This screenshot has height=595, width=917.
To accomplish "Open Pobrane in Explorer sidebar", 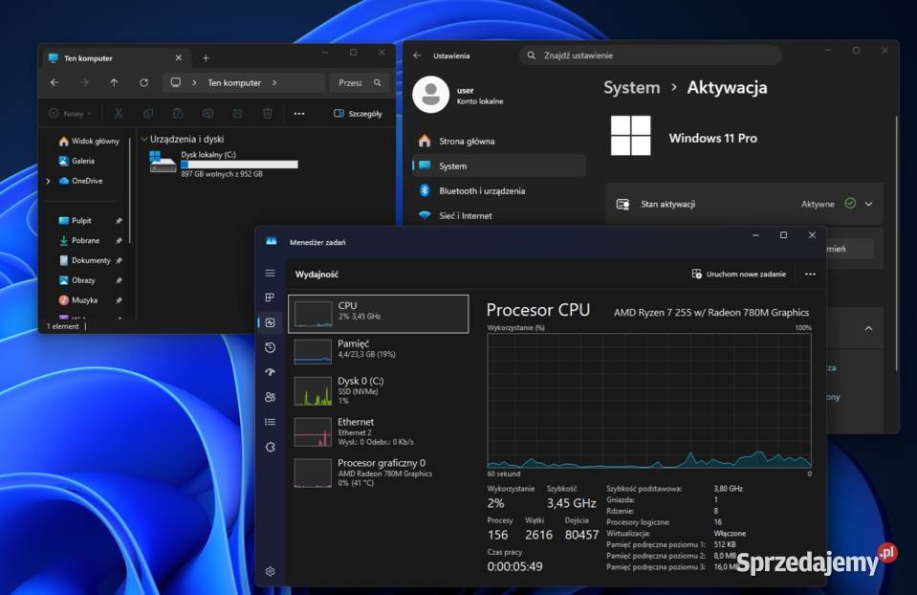I will pyautogui.click(x=79, y=240).
